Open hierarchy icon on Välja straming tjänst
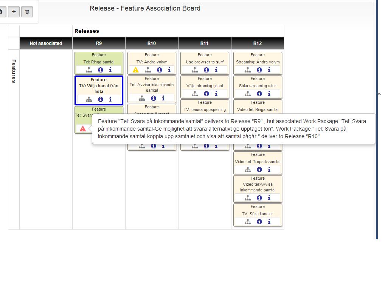Screen dimensions: 388x302 tap(195, 94)
